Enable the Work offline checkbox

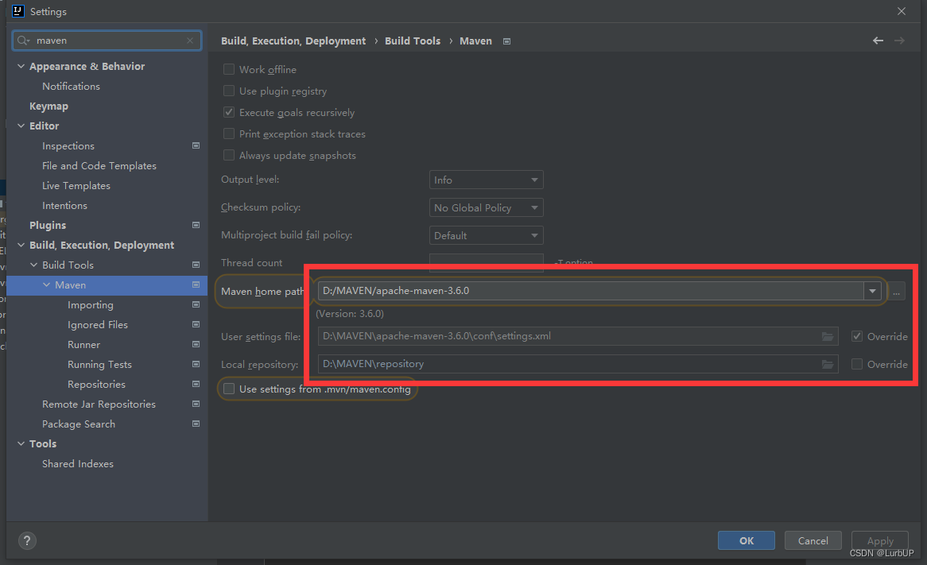click(229, 69)
